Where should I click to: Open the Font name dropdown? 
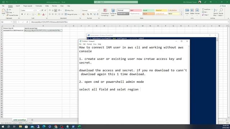tap(34, 10)
